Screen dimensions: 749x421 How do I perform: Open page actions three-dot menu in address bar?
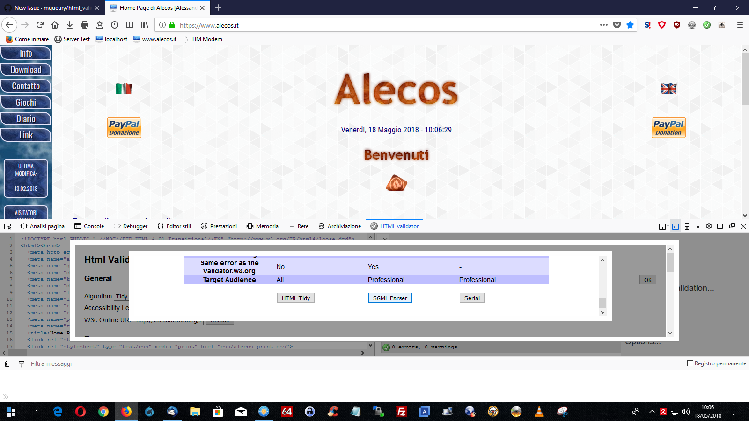pyautogui.click(x=604, y=25)
